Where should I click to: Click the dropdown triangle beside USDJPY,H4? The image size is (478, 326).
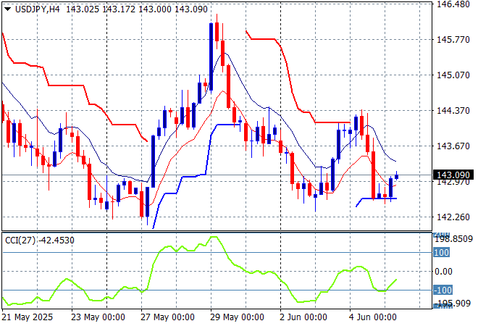7,7
